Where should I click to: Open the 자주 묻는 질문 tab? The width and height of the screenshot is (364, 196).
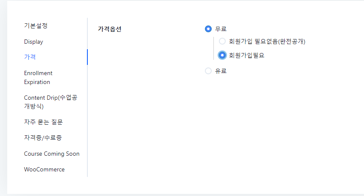[43, 122]
